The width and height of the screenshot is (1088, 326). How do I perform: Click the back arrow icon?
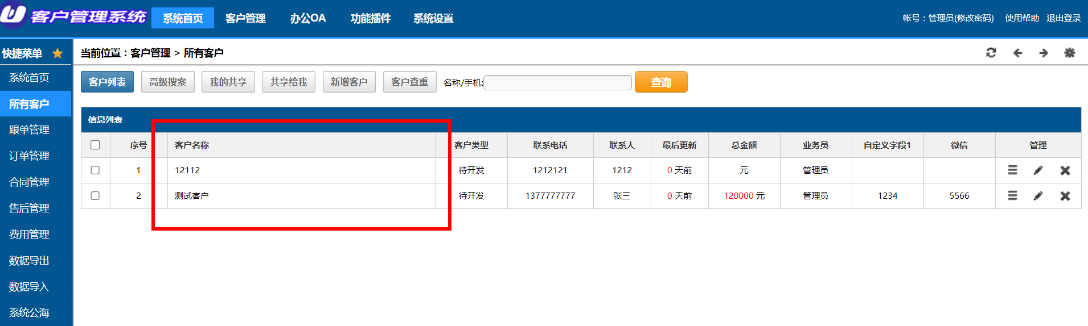point(1017,53)
